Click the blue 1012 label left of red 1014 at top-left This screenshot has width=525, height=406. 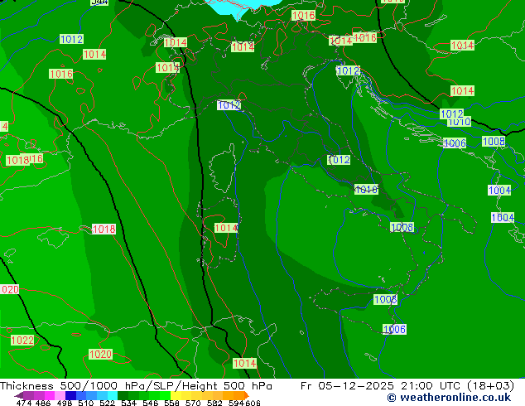[71, 39]
